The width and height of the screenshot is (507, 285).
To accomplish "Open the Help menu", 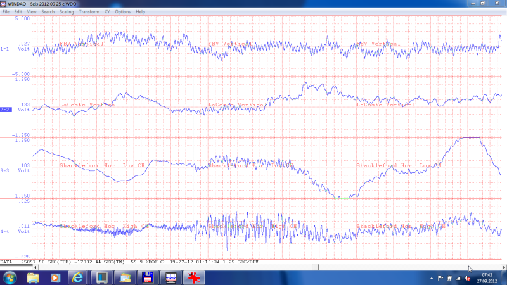I will tap(140, 12).
